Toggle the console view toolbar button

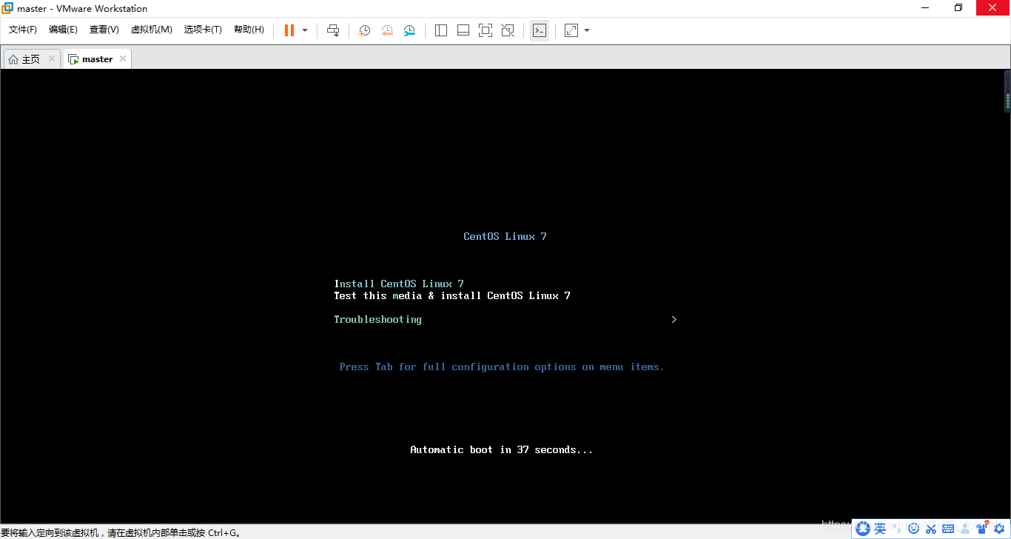[x=540, y=30]
